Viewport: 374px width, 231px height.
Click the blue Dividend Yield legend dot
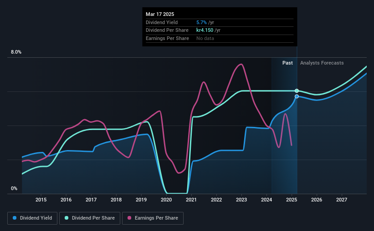tap(15, 218)
